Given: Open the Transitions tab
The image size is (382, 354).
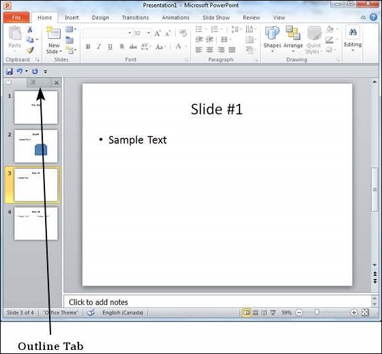Looking at the screenshot, I should (x=136, y=18).
